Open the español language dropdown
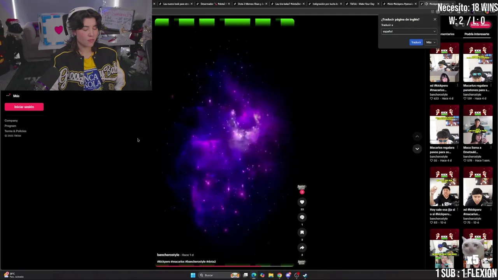 click(x=409, y=31)
